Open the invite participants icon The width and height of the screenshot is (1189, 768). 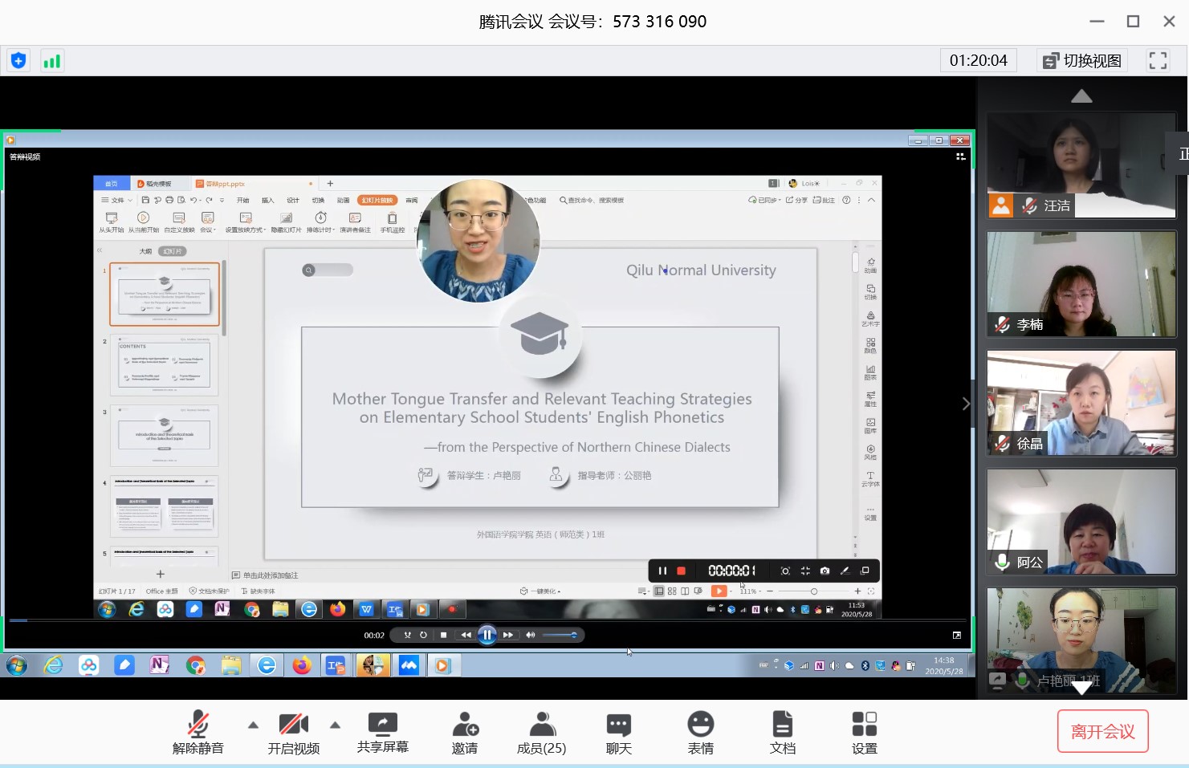(465, 731)
